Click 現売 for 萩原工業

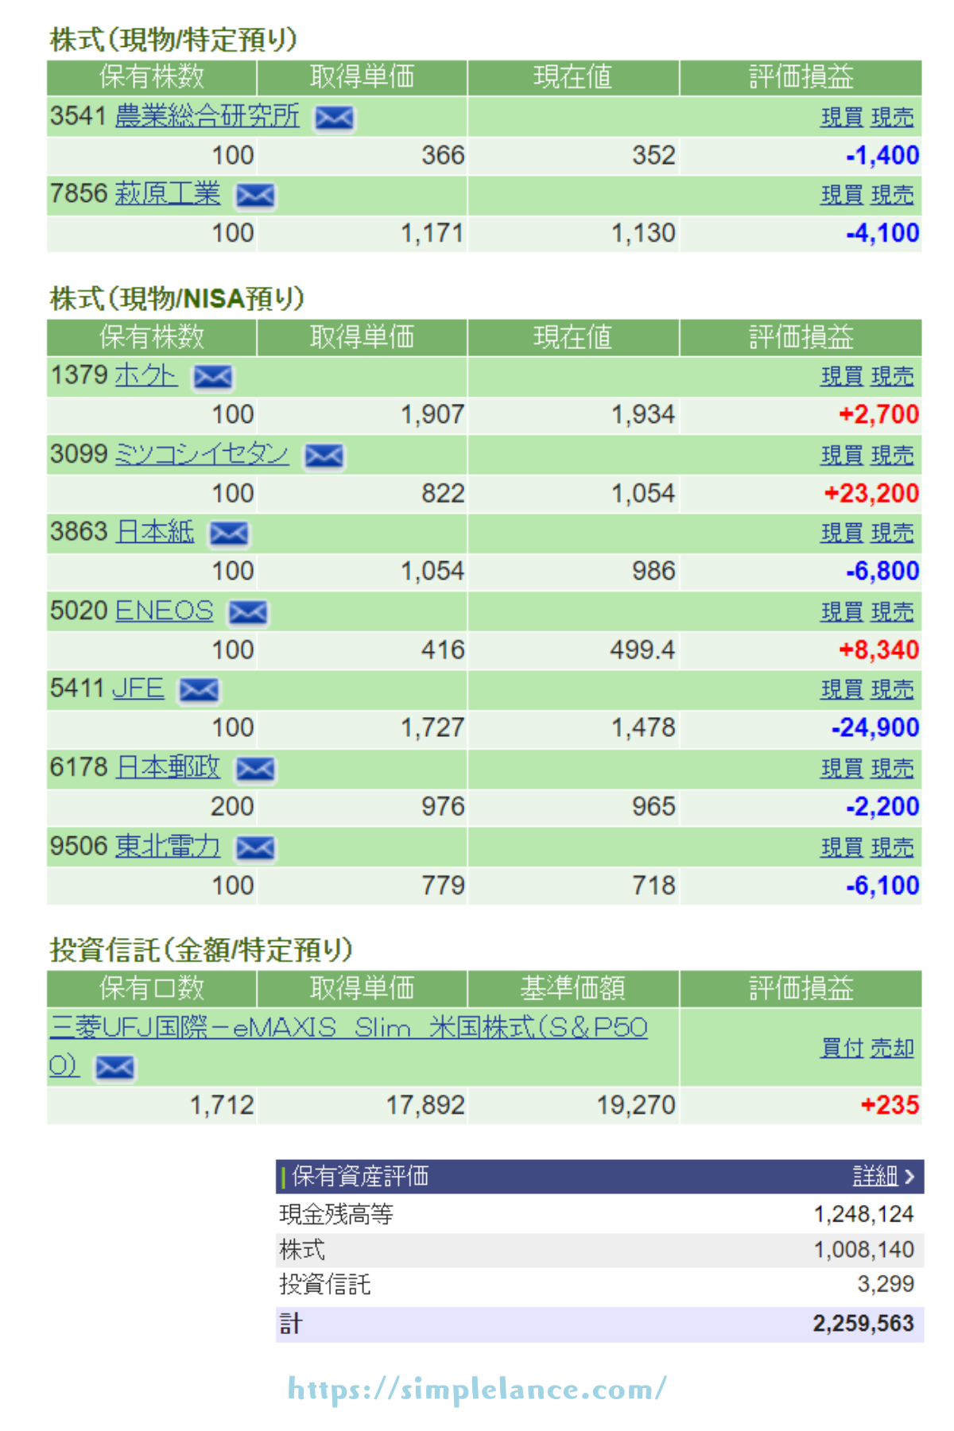coord(892,196)
